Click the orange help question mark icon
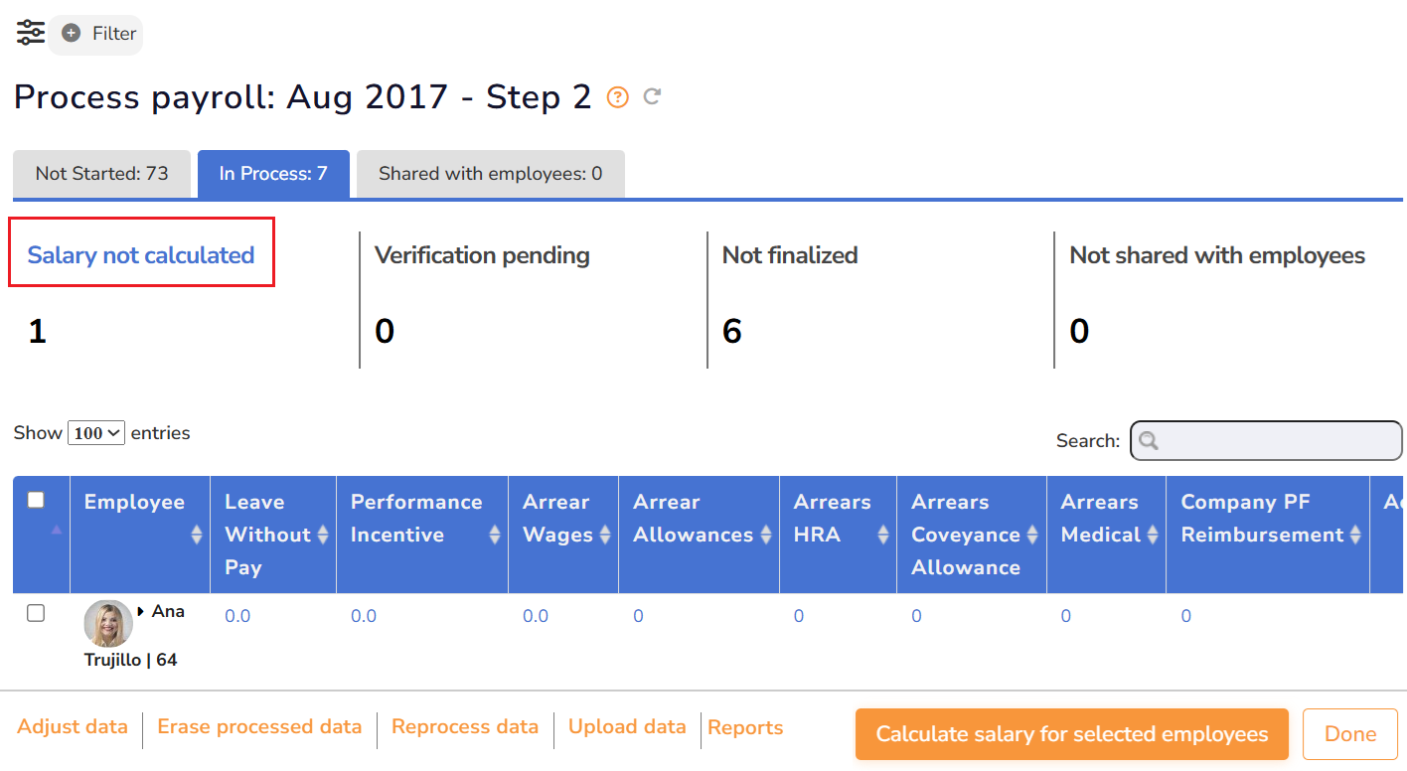 coord(618,97)
